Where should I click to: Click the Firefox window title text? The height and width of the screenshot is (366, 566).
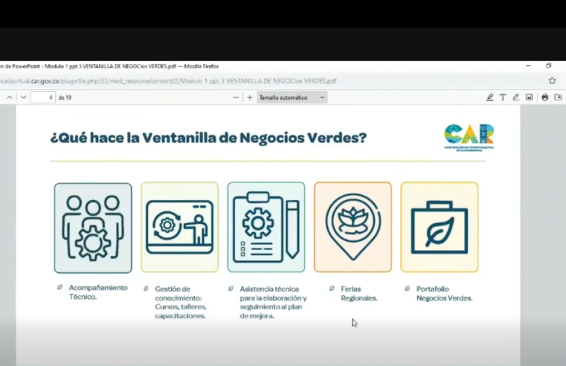[x=109, y=66]
